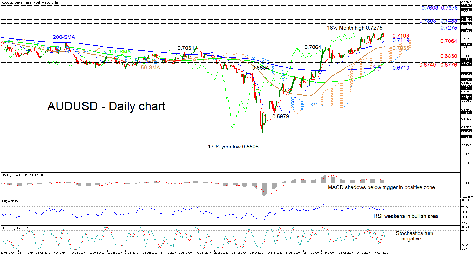Click the '0.018738' MACD axis value

point(467,174)
